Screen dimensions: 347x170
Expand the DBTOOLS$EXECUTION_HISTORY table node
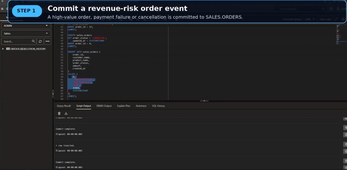(x=3, y=49)
